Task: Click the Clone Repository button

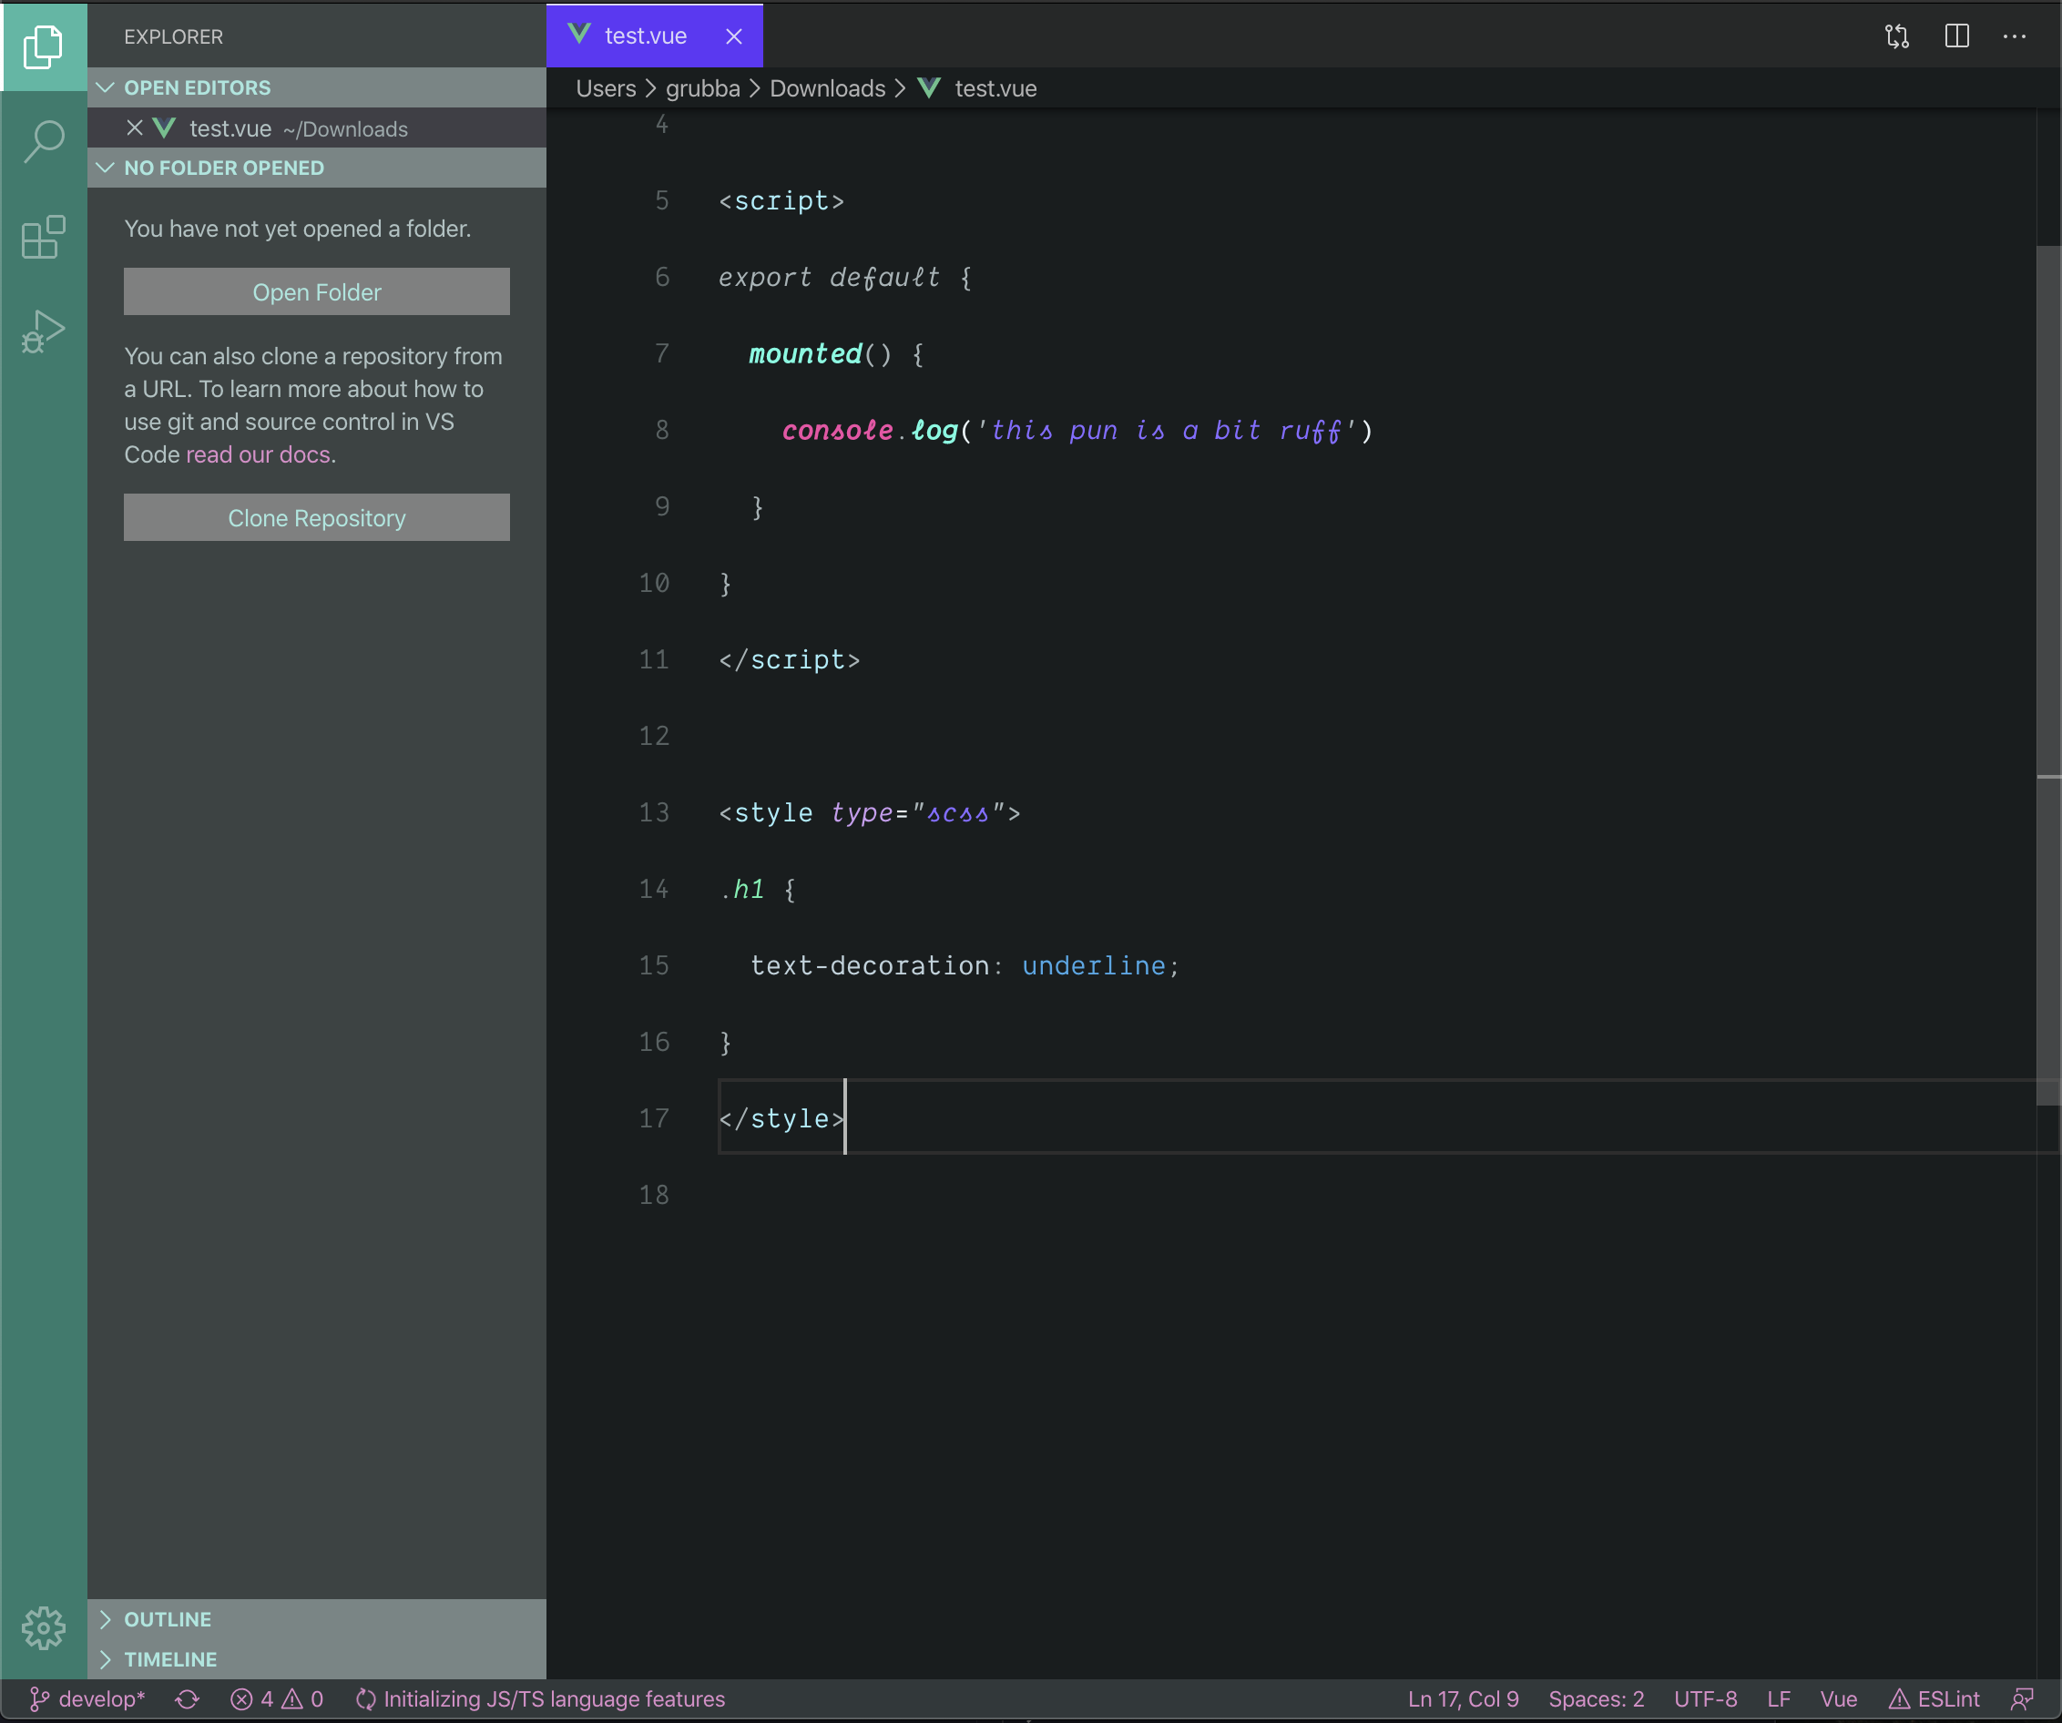Action: (316, 517)
